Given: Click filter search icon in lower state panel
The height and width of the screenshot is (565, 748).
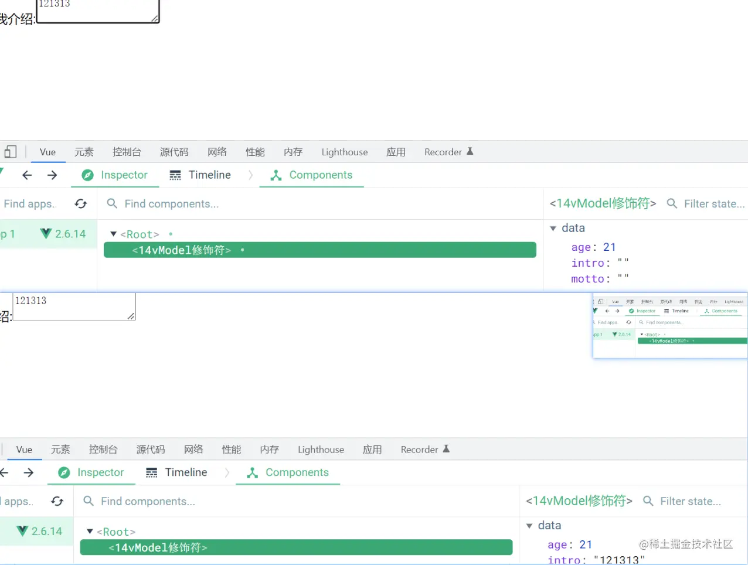Looking at the screenshot, I should point(648,502).
